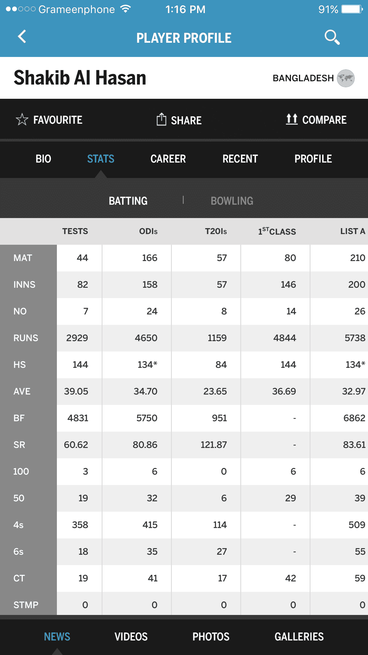Tap the Shakib Al Hasan name heading

tap(80, 78)
